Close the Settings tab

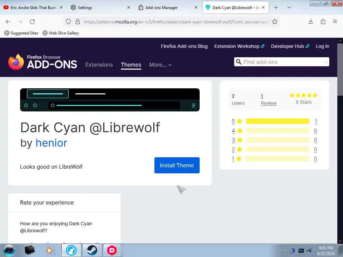[129, 7]
